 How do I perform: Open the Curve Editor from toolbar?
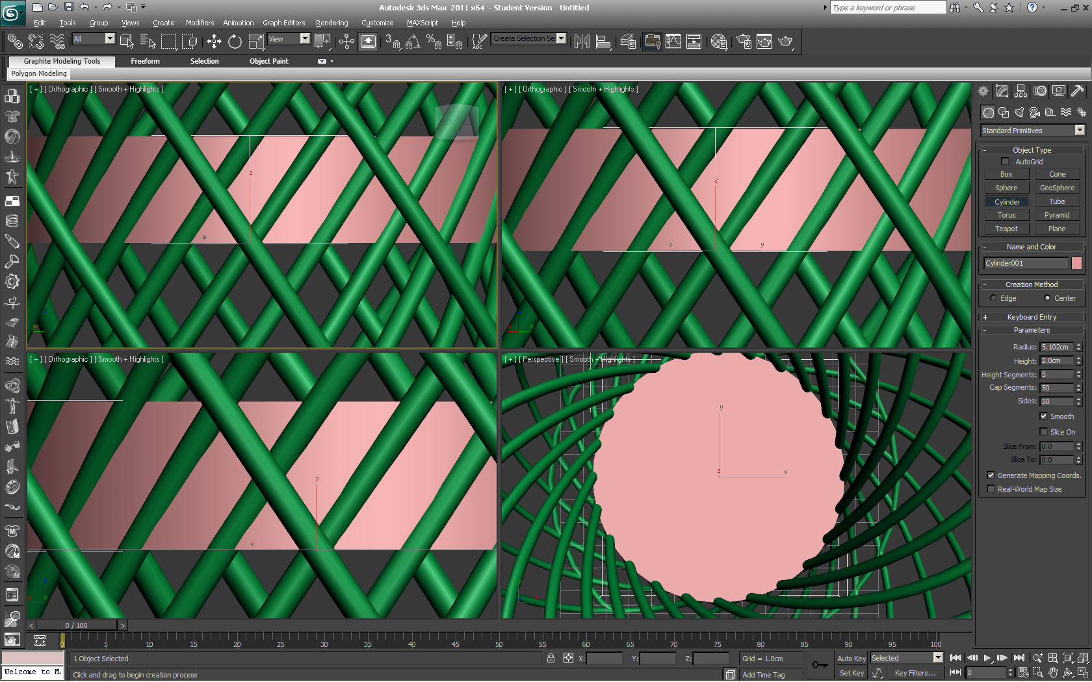tap(673, 42)
